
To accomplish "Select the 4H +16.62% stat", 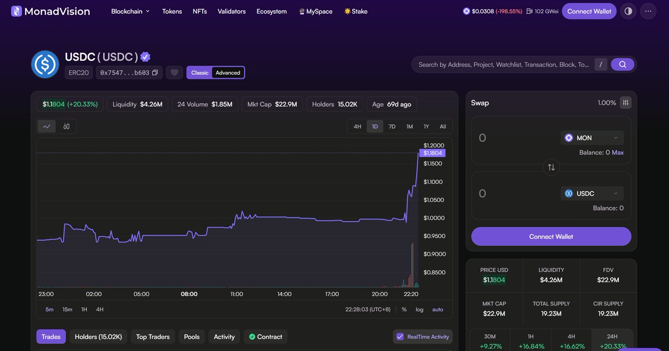I will 571,342.
